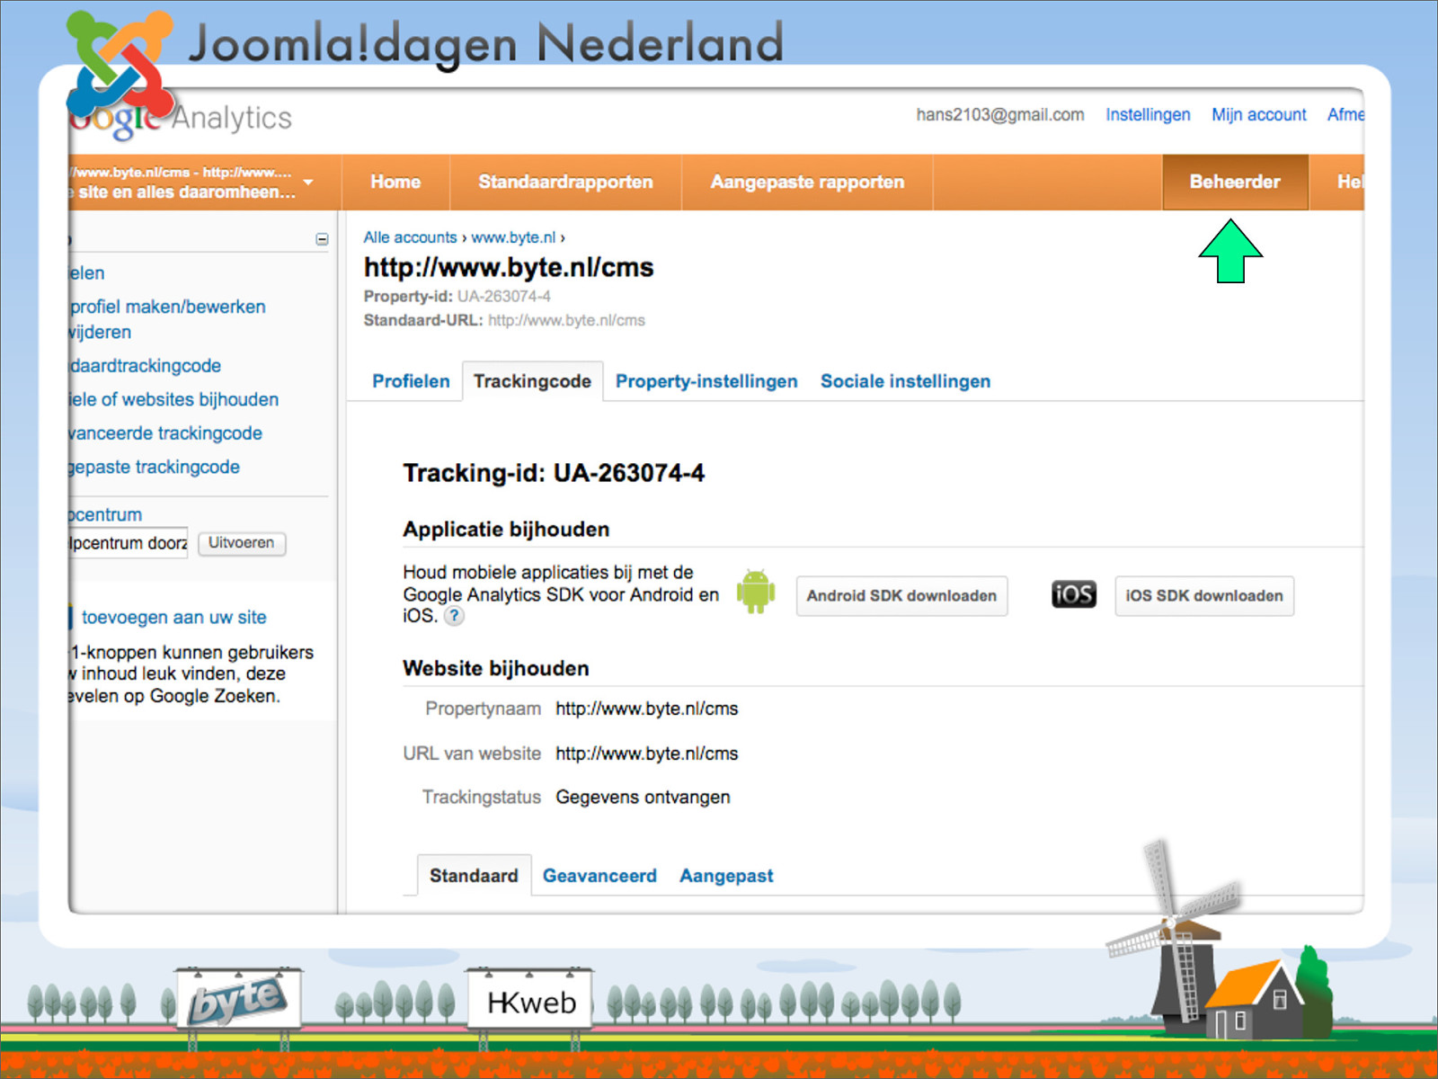Switch to the Geavanceerd sub-tab
Image resolution: width=1438 pixels, height=1079 pixels.
click(599, 876)
